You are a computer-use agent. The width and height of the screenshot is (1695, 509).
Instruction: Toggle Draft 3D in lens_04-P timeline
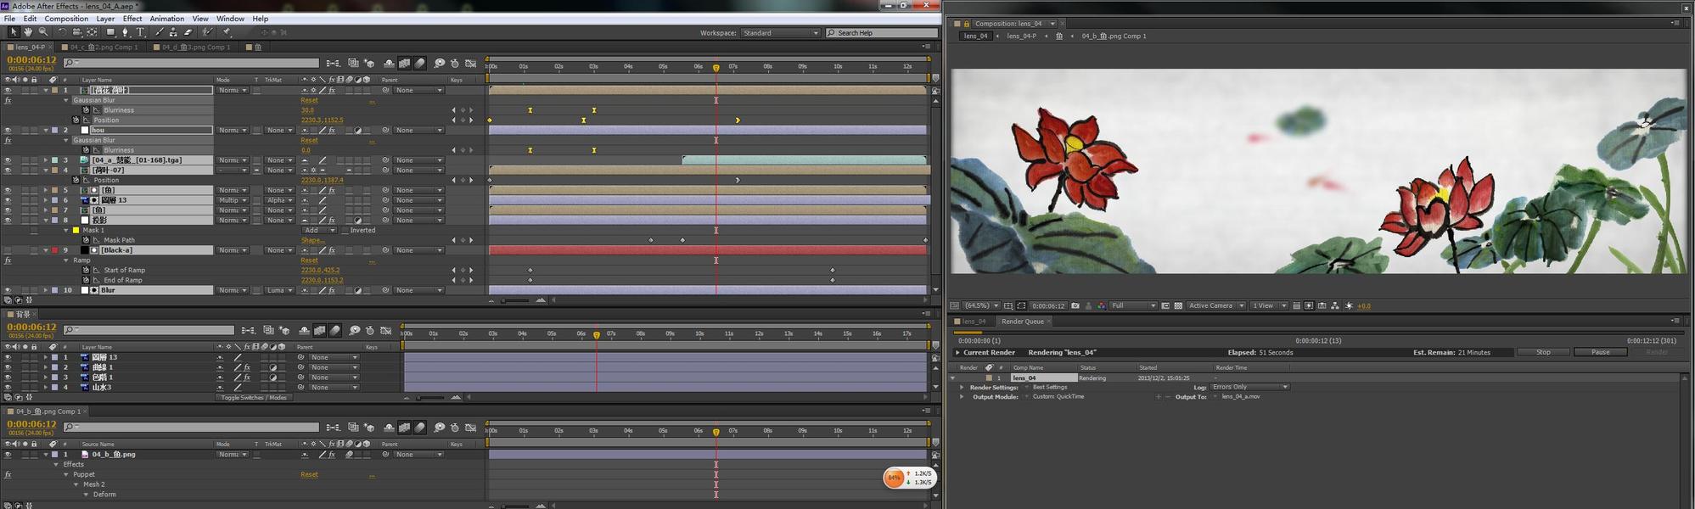point(370,64)
